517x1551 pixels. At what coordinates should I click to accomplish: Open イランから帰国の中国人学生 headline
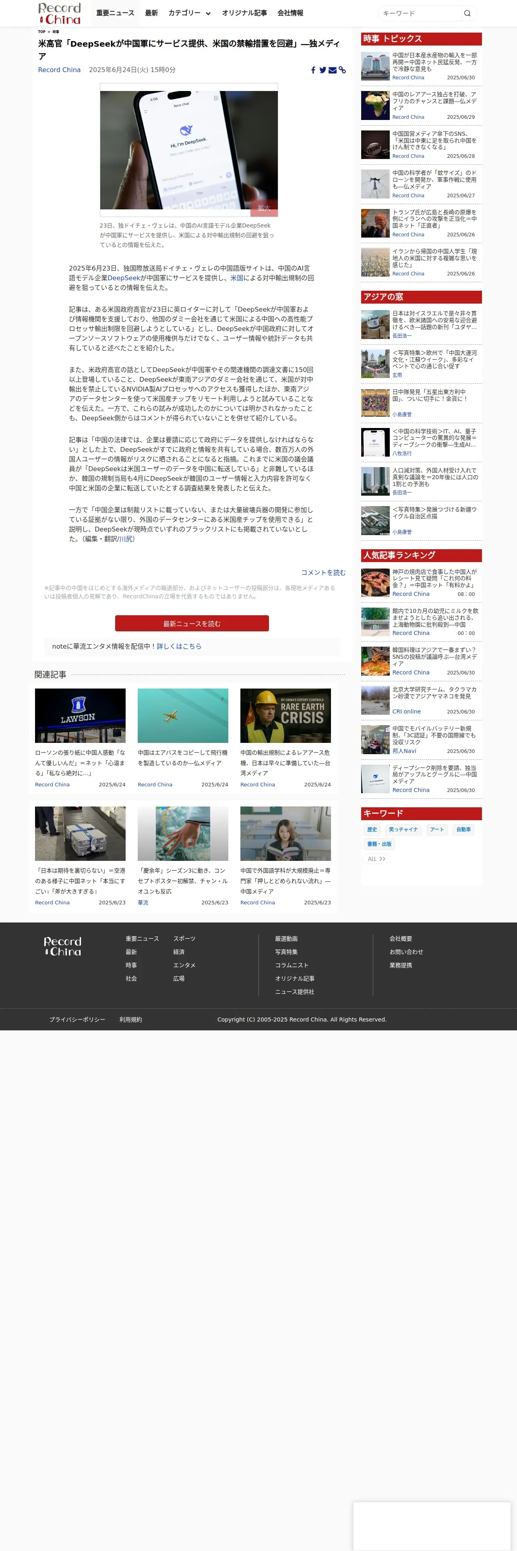434,258
